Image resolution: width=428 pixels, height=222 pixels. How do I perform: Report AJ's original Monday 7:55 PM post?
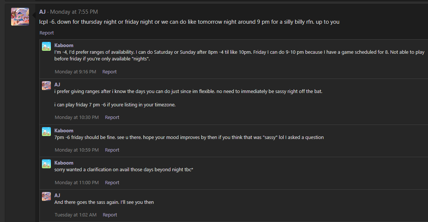(47, 33)
